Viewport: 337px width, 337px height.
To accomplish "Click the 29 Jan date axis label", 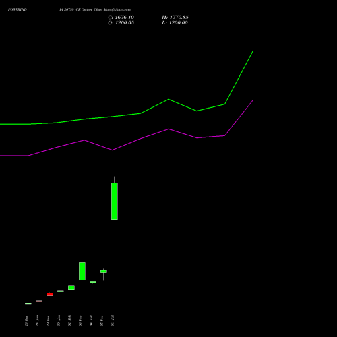I will click(48, 321).
